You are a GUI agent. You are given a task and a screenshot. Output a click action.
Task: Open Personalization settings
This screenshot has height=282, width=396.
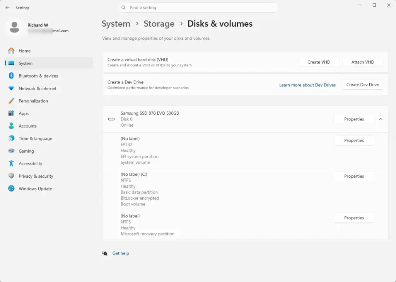coord(49,101)
